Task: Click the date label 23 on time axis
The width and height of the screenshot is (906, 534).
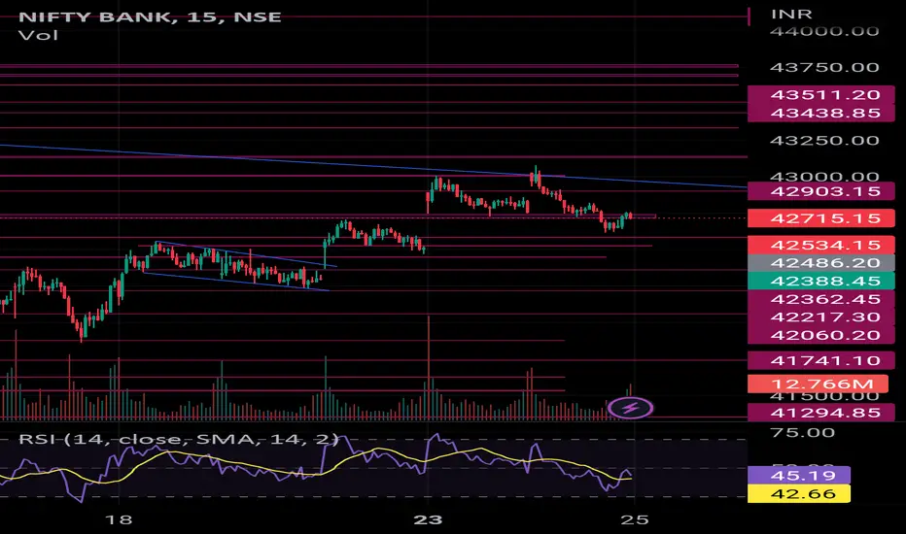Action: [428, 520]
